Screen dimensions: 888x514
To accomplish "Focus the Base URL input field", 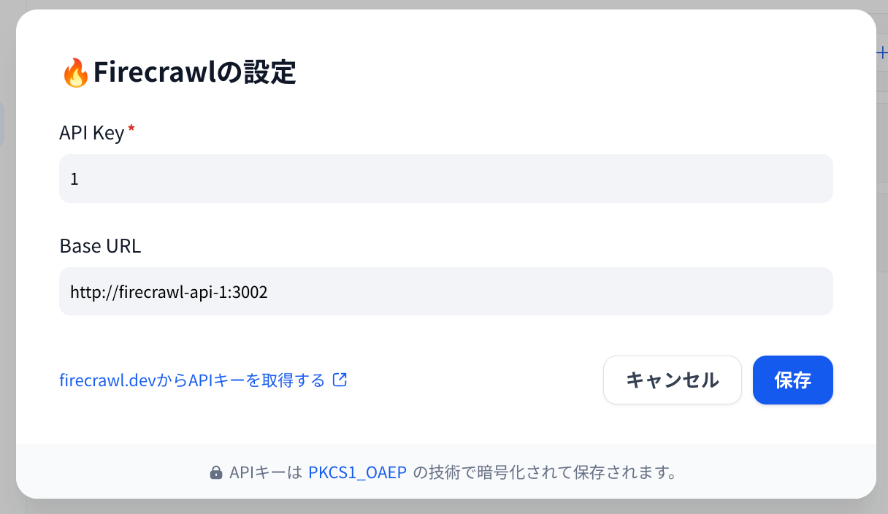I will [x=445, y=291].
